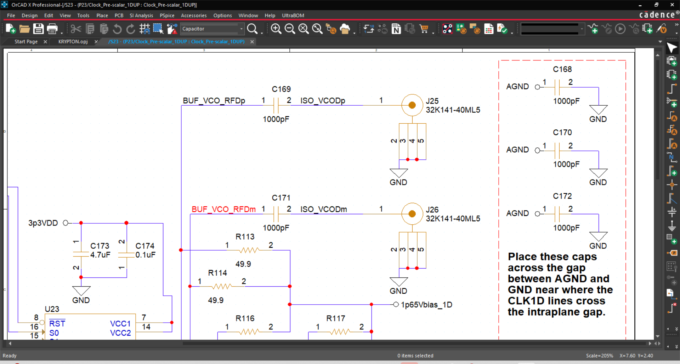The image size is (680, 364).
Task: Run annotate reference designators tool
Action: 369,29
